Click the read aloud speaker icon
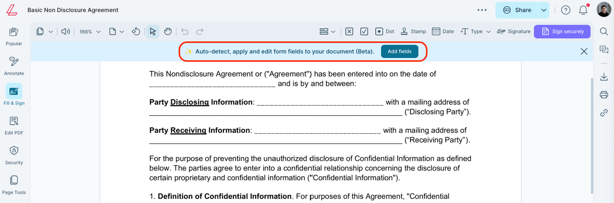 click(x=66, y=32)
